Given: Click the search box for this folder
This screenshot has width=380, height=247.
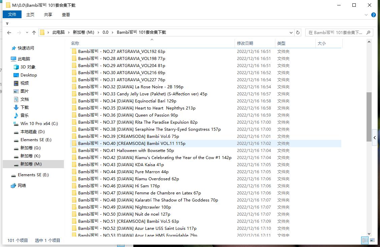Looking at the screenshot, I should [x=337, y=32].
